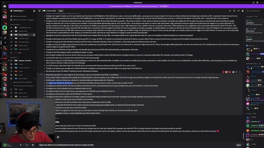Click the Seguir button at bottom bar
264x148 pixels.
[x=239, y=145]
